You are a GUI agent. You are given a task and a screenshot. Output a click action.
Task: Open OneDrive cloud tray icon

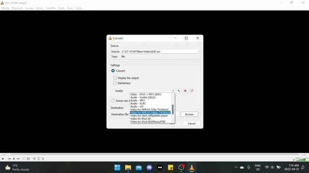242,167
